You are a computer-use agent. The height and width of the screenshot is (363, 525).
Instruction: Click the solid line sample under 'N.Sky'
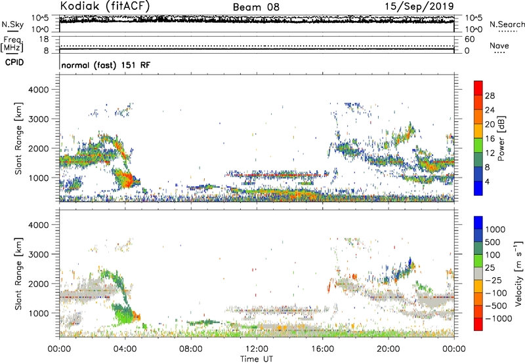click(x=12, y=31)
